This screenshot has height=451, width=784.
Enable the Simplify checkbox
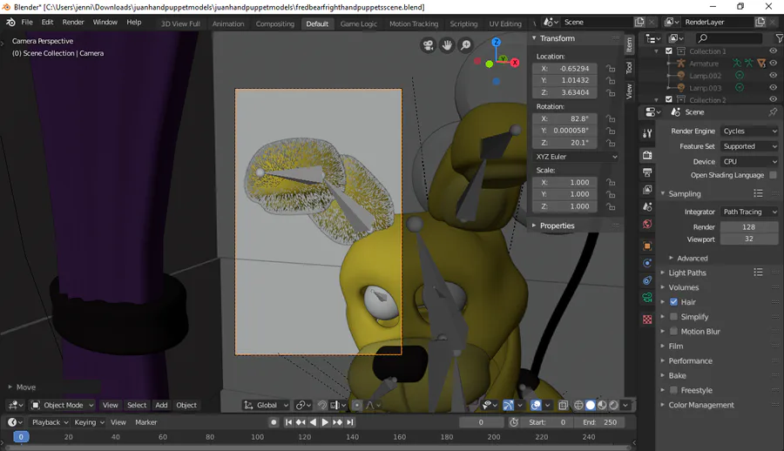click(x=673, y=317)
